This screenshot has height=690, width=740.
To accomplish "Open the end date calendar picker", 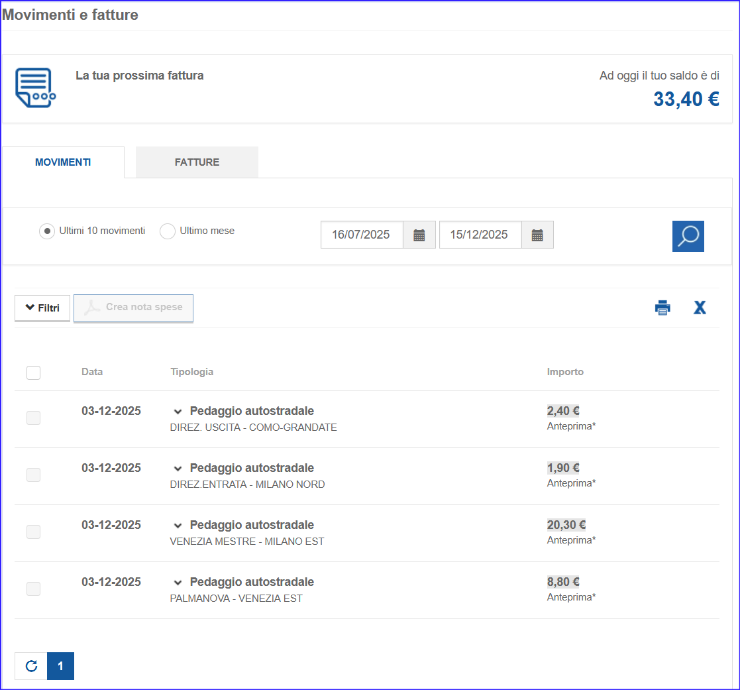I will [537, 235].
